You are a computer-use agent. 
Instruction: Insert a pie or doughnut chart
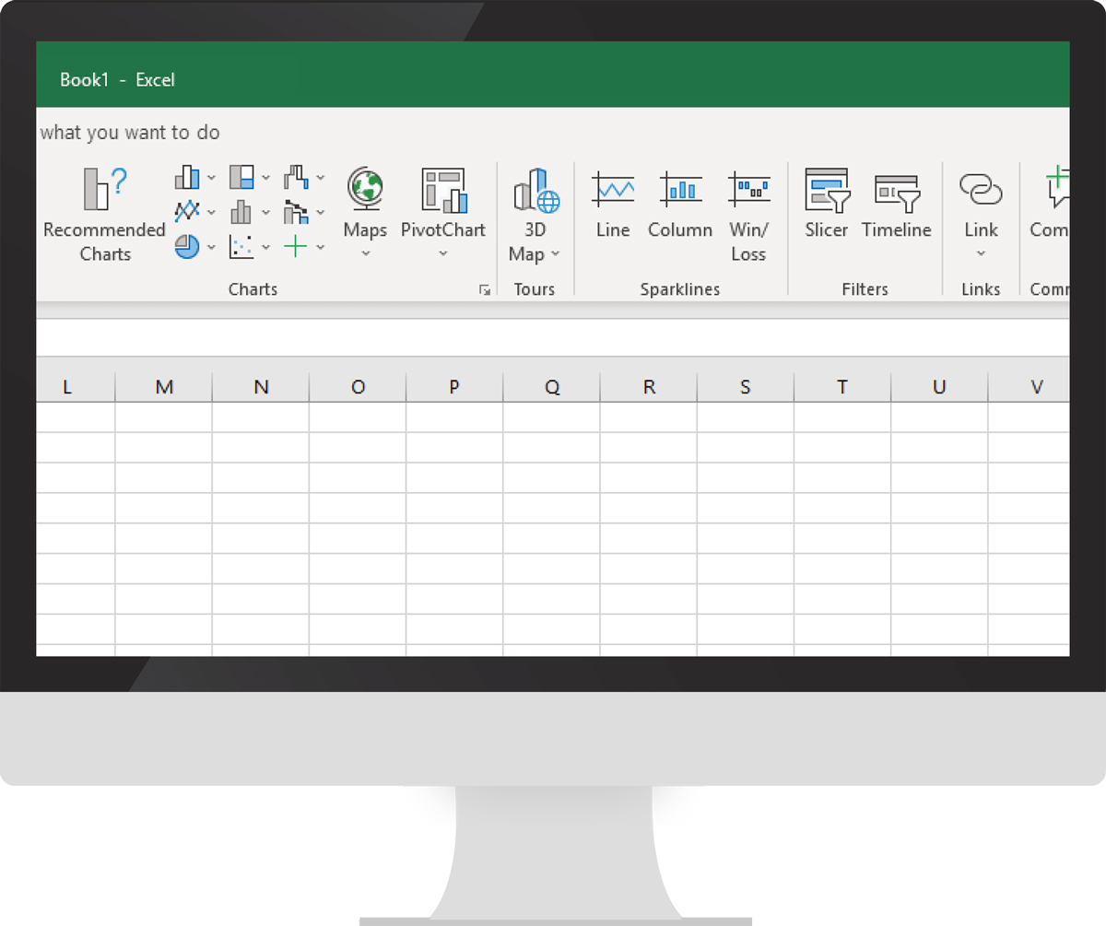point(187,247)
